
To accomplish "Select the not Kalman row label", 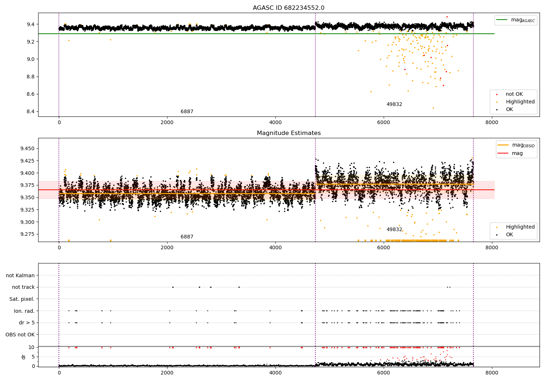I will (20, 275).
